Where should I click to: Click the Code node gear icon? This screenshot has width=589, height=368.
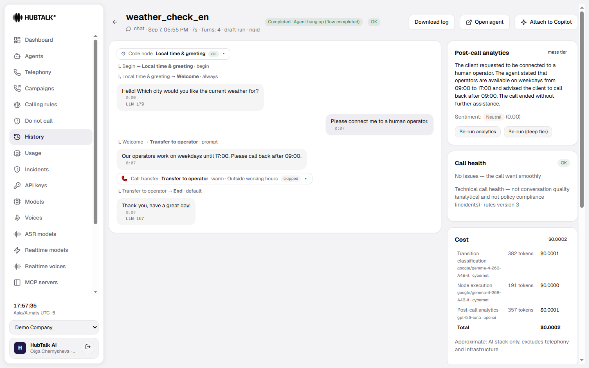(x=124, y=54)
